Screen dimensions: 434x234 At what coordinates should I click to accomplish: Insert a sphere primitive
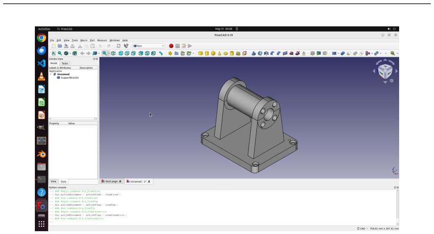coord(213,53)
